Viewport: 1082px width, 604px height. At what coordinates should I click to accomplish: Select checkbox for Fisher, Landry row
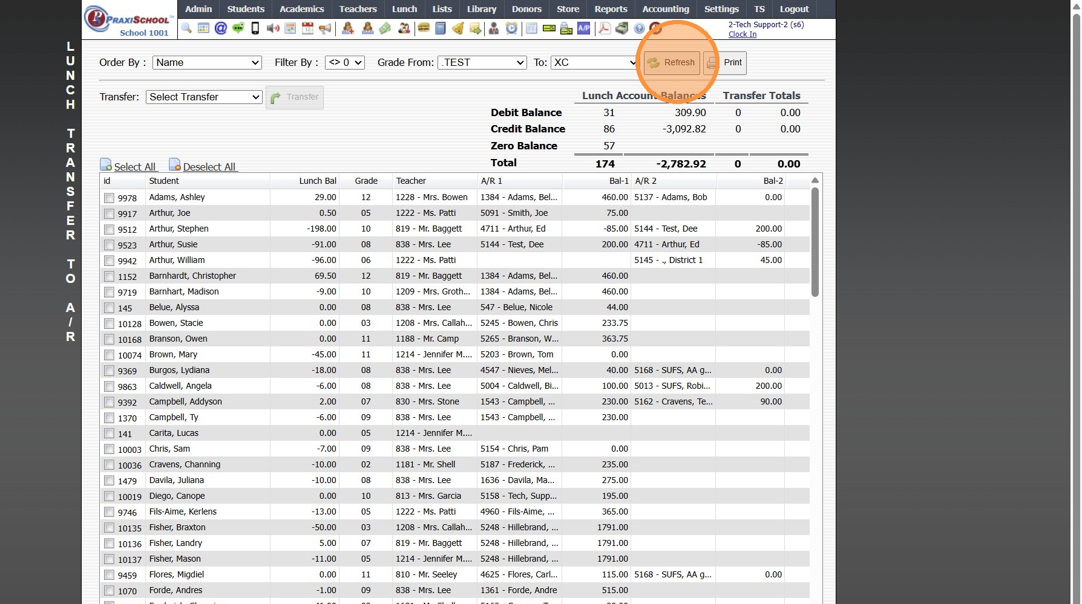click(x=109, y=544)
